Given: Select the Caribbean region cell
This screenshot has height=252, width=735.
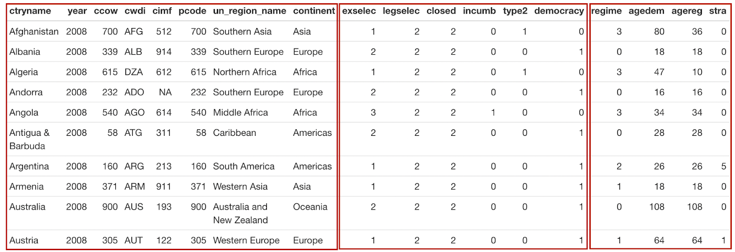Looking at the screenshot, I should click(234, 133).
